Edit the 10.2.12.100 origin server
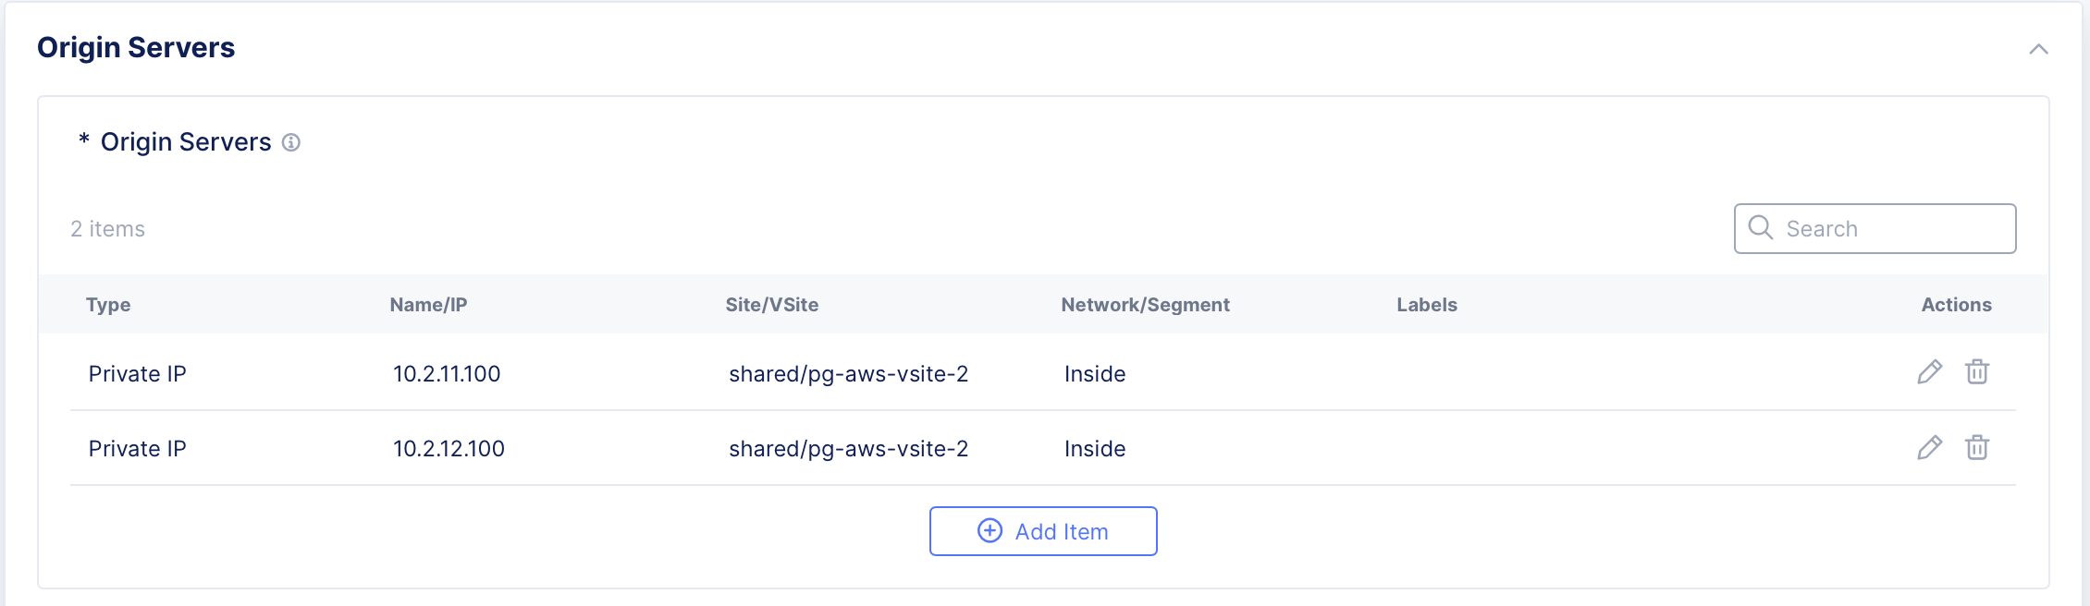Viewport: 2090px width, 606px height. pyautogui.click(x=1929, y=448)
